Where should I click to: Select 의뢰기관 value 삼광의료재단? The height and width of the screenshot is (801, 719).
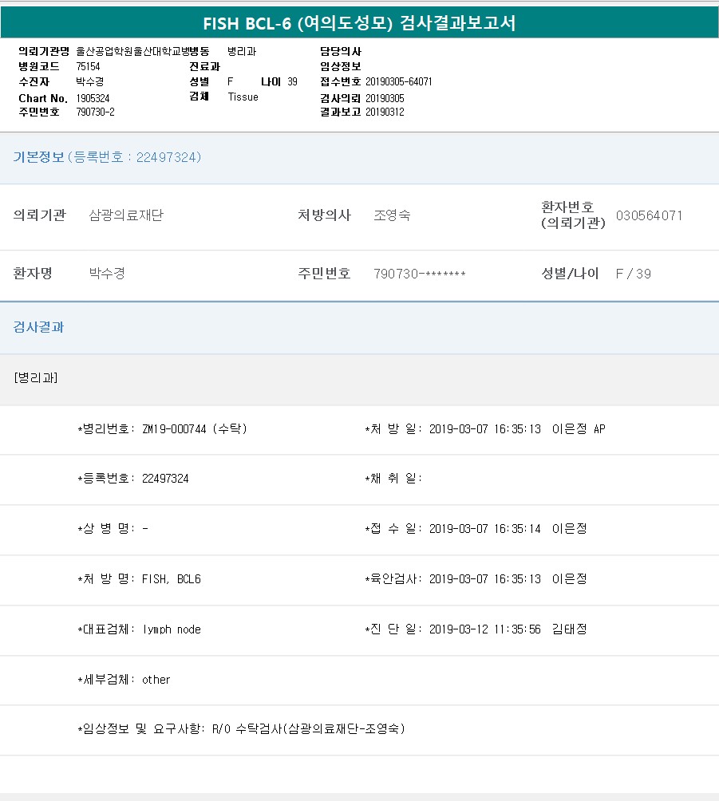tap(126, 215)
